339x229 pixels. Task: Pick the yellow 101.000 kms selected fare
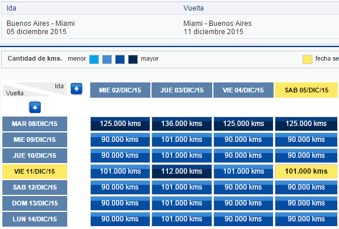click(x=306, y=171)
